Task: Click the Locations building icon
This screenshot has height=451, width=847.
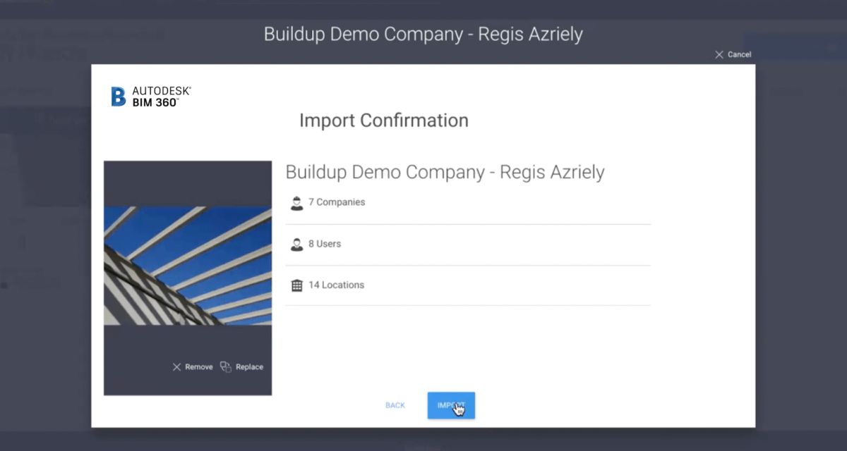Action: coord(296,285)
